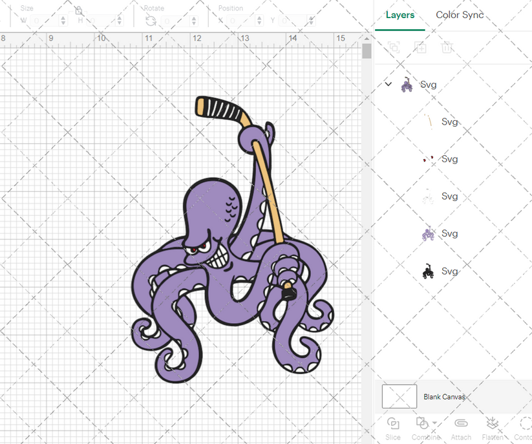The width and height of the screenshot is (532, 444).
Task: Switch to the Layers tab
Action: point(399,15)
